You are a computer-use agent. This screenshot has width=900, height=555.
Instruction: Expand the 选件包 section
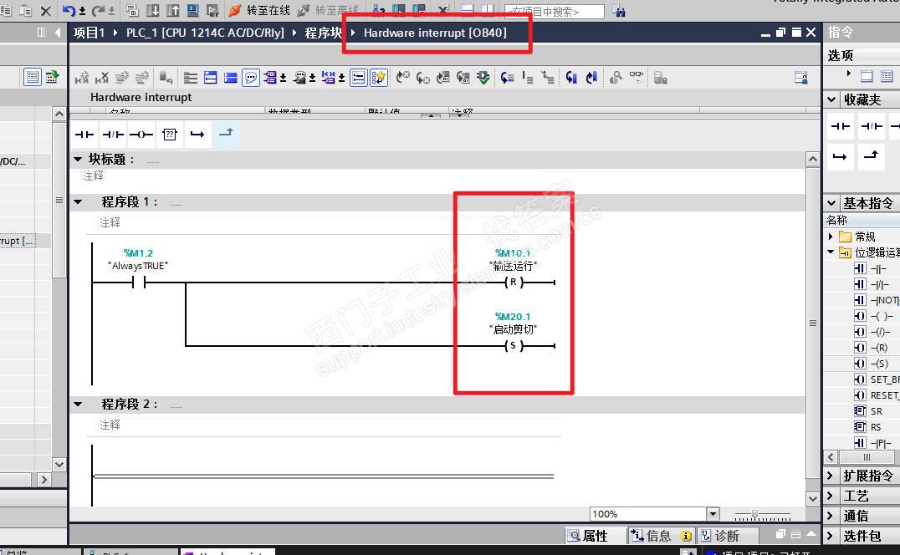831,536
